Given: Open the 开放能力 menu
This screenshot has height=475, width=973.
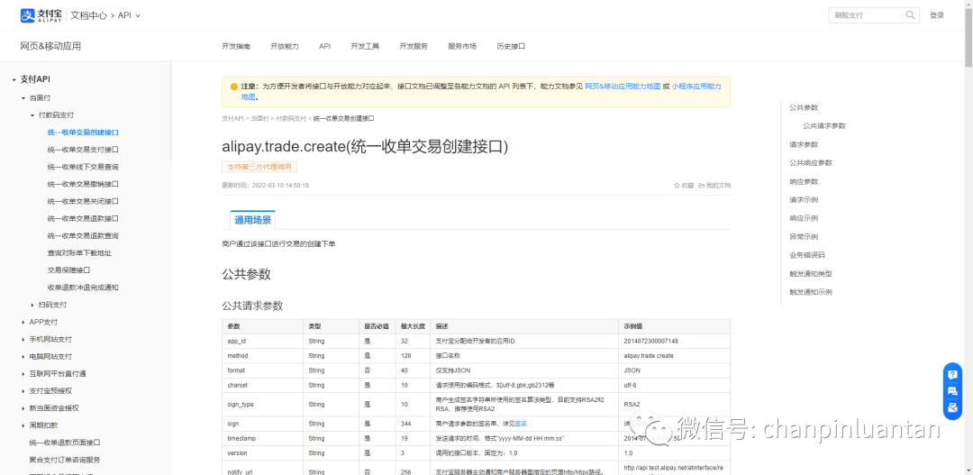Looking at the screenshot, I should pyautogui.click(x=284, y=47).
